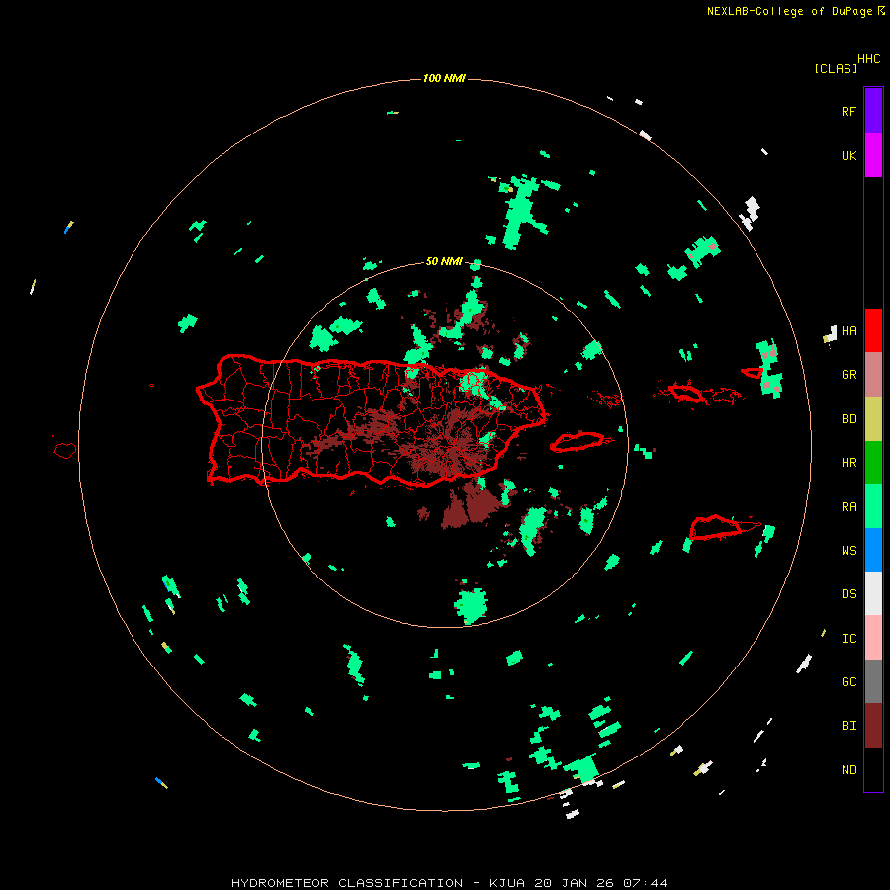Click the BI brown legend swatch
Image resolution: width=890 pixels, height=890 pixels.
pos(873,726)
